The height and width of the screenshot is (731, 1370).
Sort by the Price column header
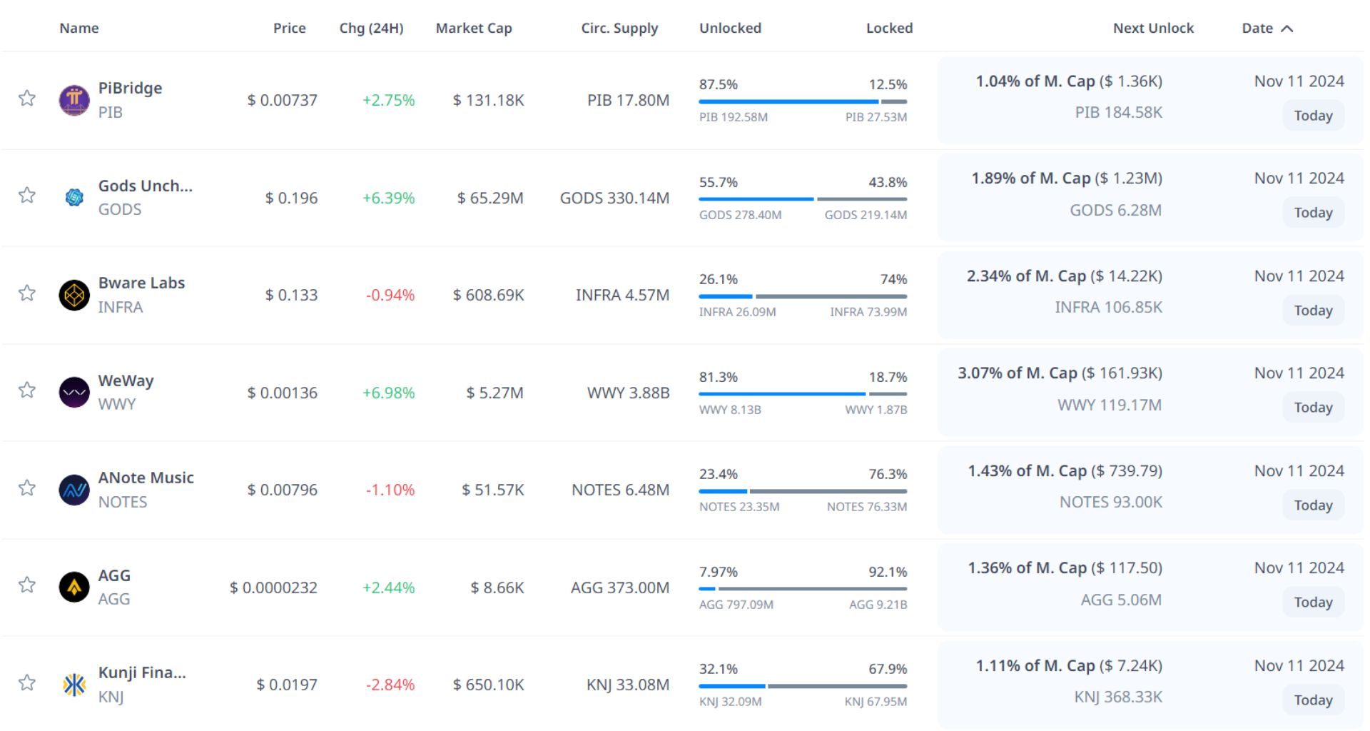click(x=289, y=29)
